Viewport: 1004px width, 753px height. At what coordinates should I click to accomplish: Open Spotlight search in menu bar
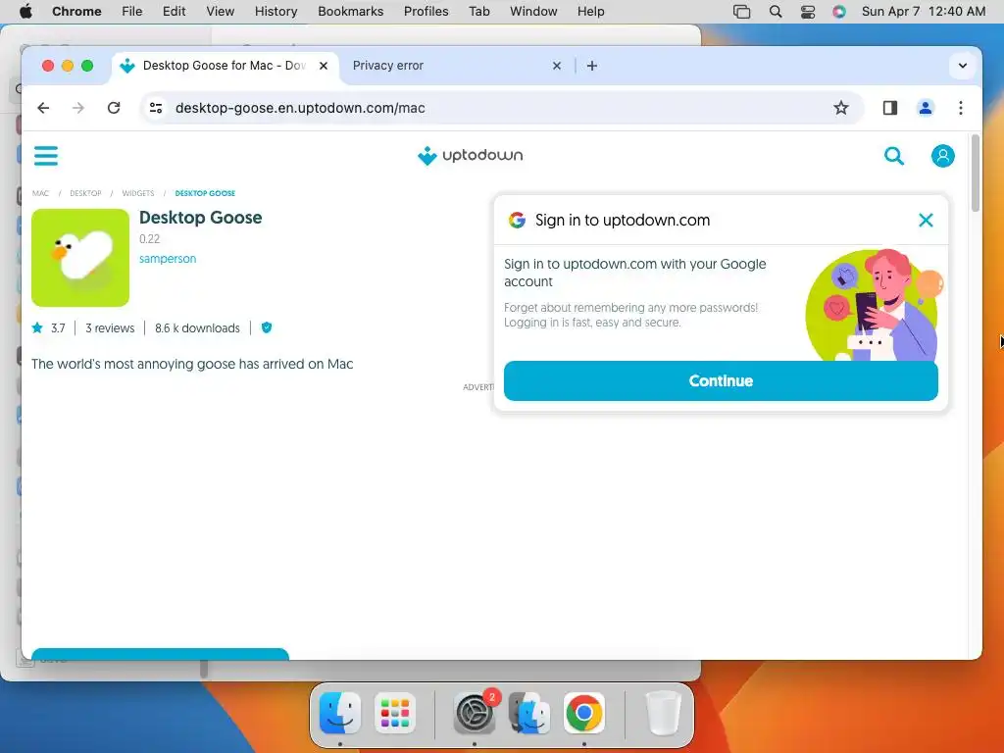[775, 12]
